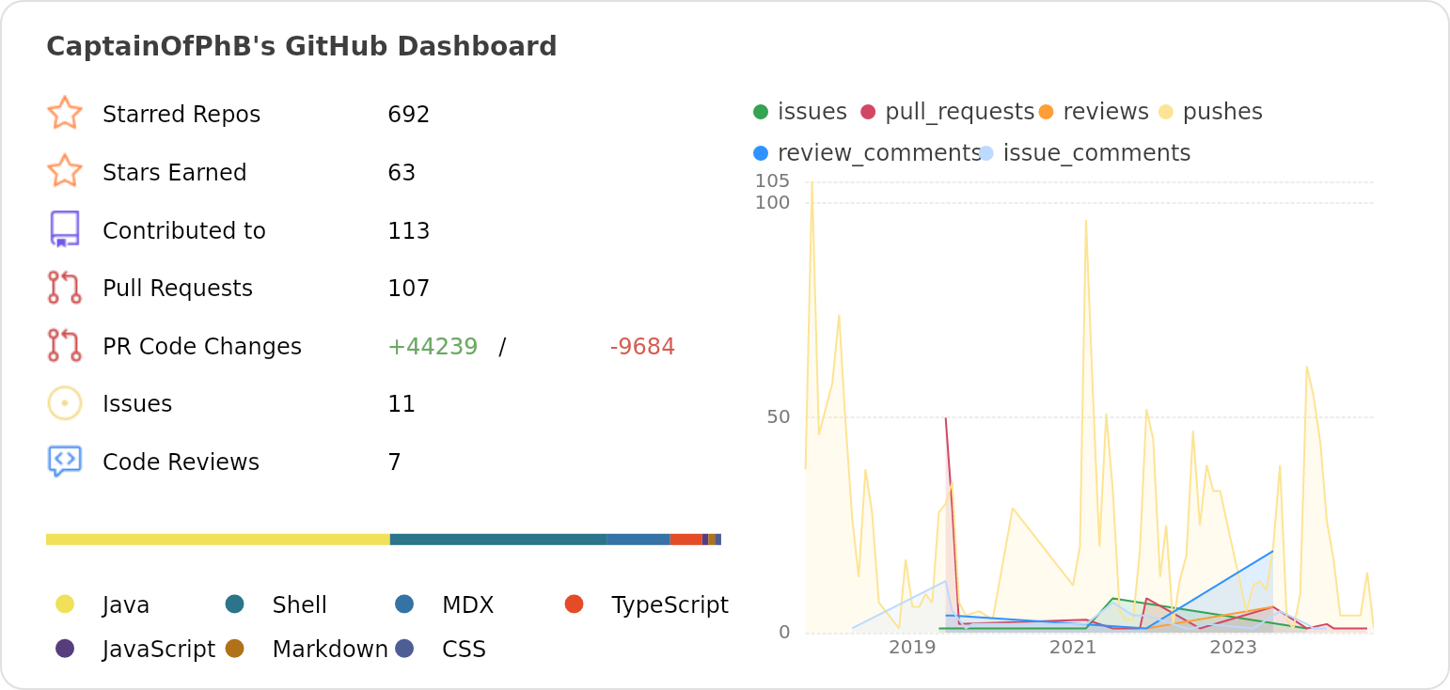Click the 'pushes' legend label
Screen dimensions: 1450x690
coord(1222,113)
